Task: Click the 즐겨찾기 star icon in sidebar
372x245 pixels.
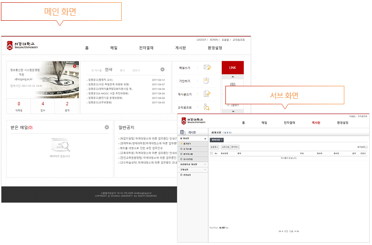Action: 182,143
